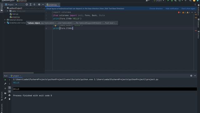Go to next highlighted error arrow

pos(195,13)
